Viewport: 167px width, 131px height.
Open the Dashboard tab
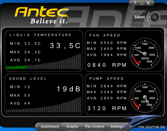tap(50, 126)
